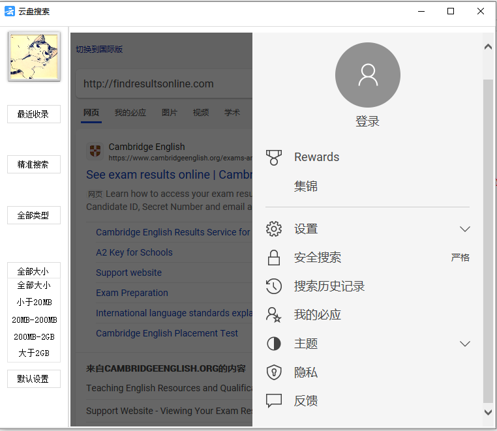Click the findresultsonline.com search box
497x431 pixels.
click(164, 83)
